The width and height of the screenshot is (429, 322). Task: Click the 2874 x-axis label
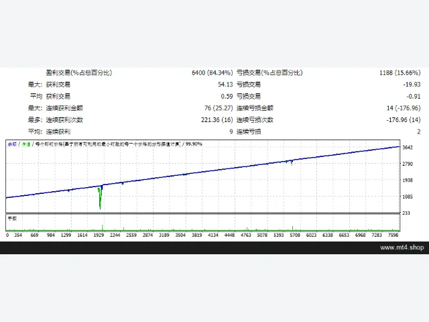click(147, 235)
